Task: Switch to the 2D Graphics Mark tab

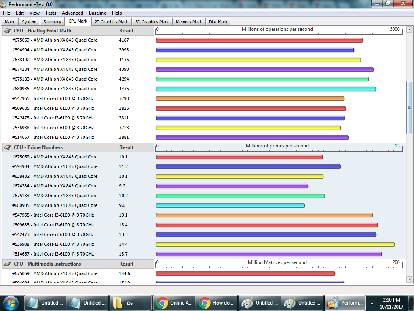Action: point(111,22)
